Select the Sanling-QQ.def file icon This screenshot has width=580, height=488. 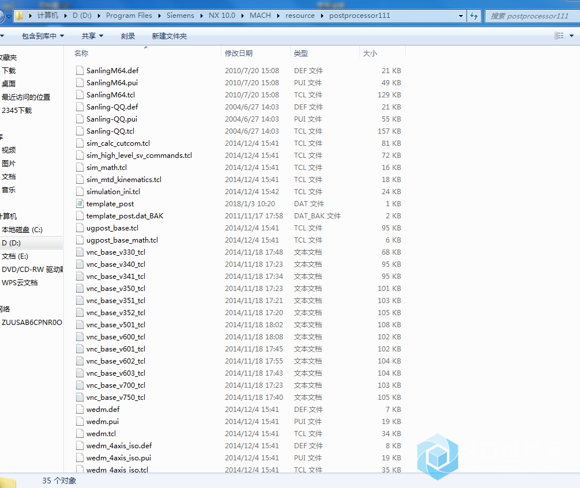(80, 107)
